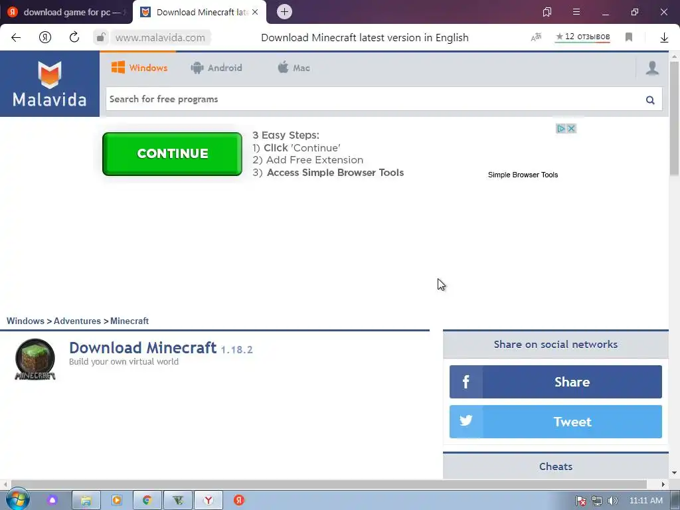Select the Windows platform tab
The image size is (680, 510).
point(139,68)
